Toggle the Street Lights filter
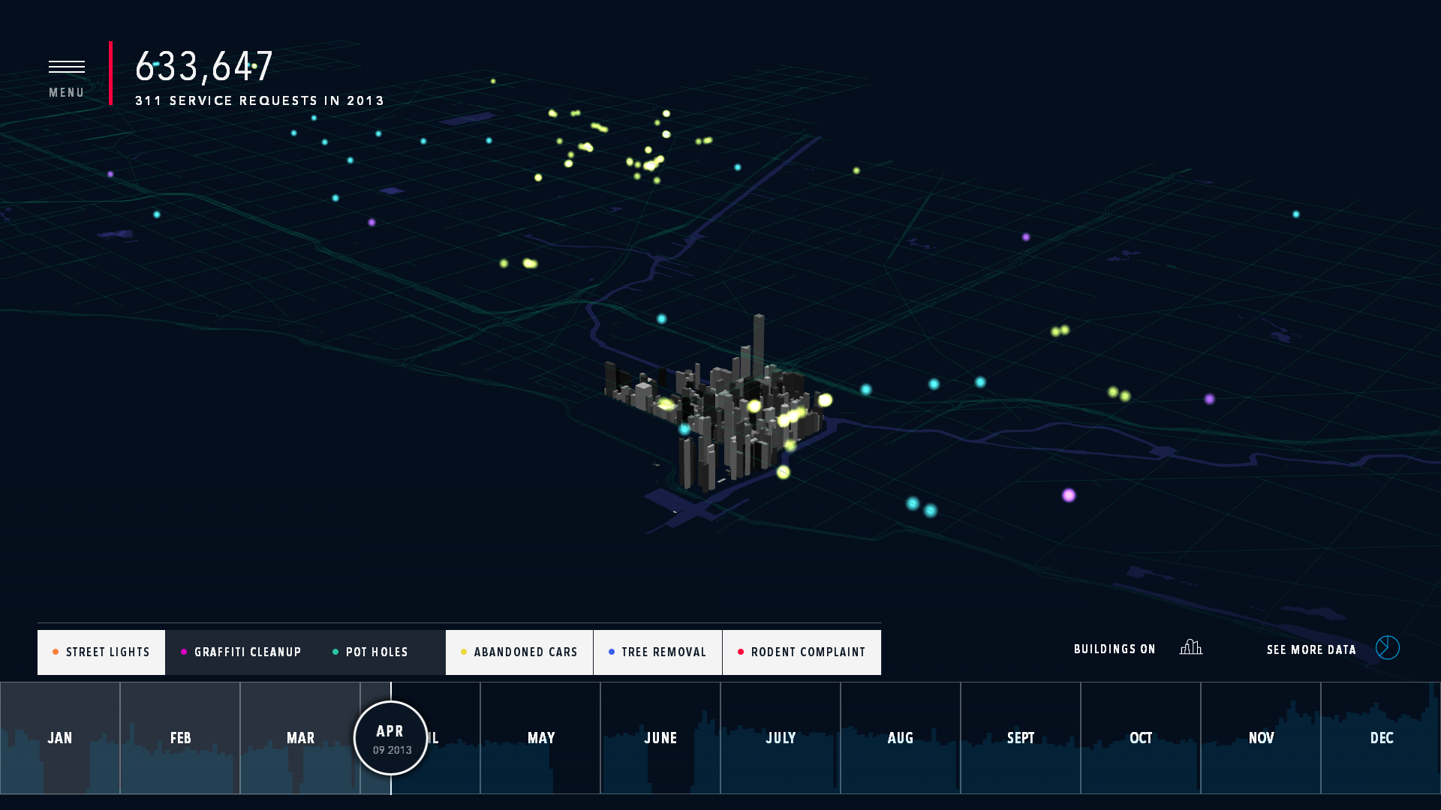 pyautogui.click(x=101, y=652)
